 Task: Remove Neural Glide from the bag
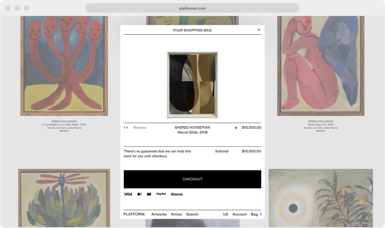point(140,127)
